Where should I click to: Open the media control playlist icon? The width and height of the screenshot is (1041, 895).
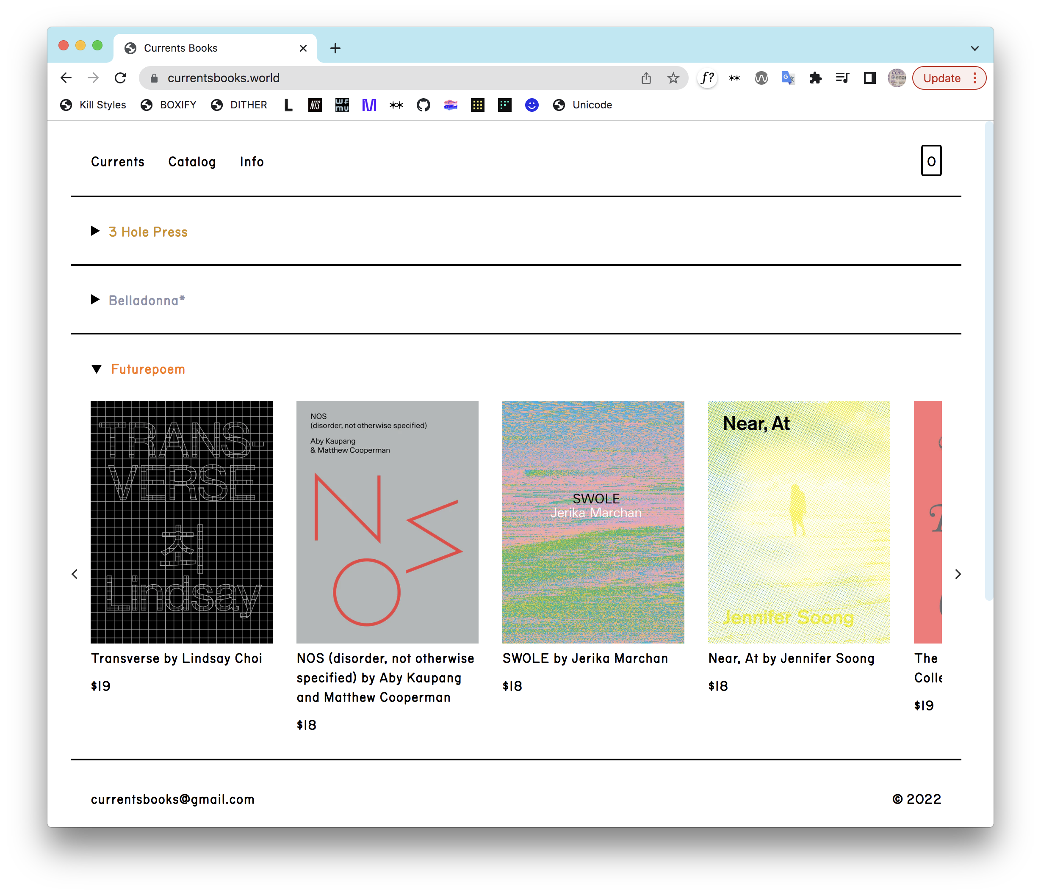coord(842,78)
